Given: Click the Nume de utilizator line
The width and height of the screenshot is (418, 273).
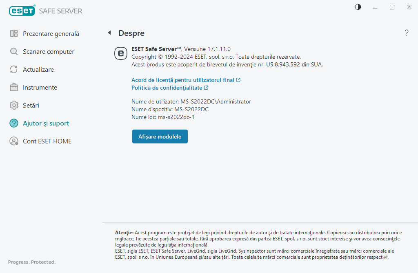Looking at the screenshot, I should click(191, 101).
